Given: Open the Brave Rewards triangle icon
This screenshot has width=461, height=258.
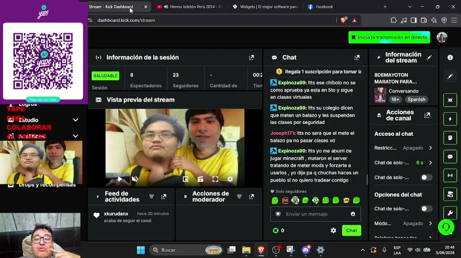Looking at the screenshot, I should point(354,20).
